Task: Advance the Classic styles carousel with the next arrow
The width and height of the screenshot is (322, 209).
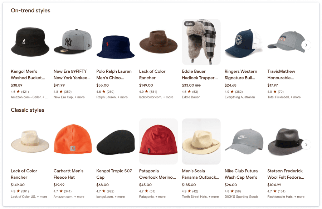Action: coord(306,144)
